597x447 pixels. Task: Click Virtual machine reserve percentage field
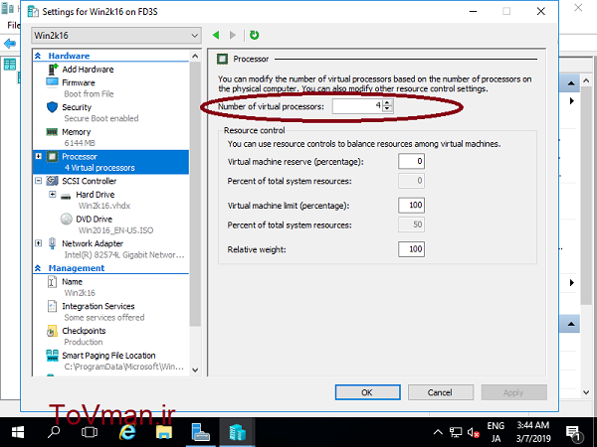coord(411,161)
